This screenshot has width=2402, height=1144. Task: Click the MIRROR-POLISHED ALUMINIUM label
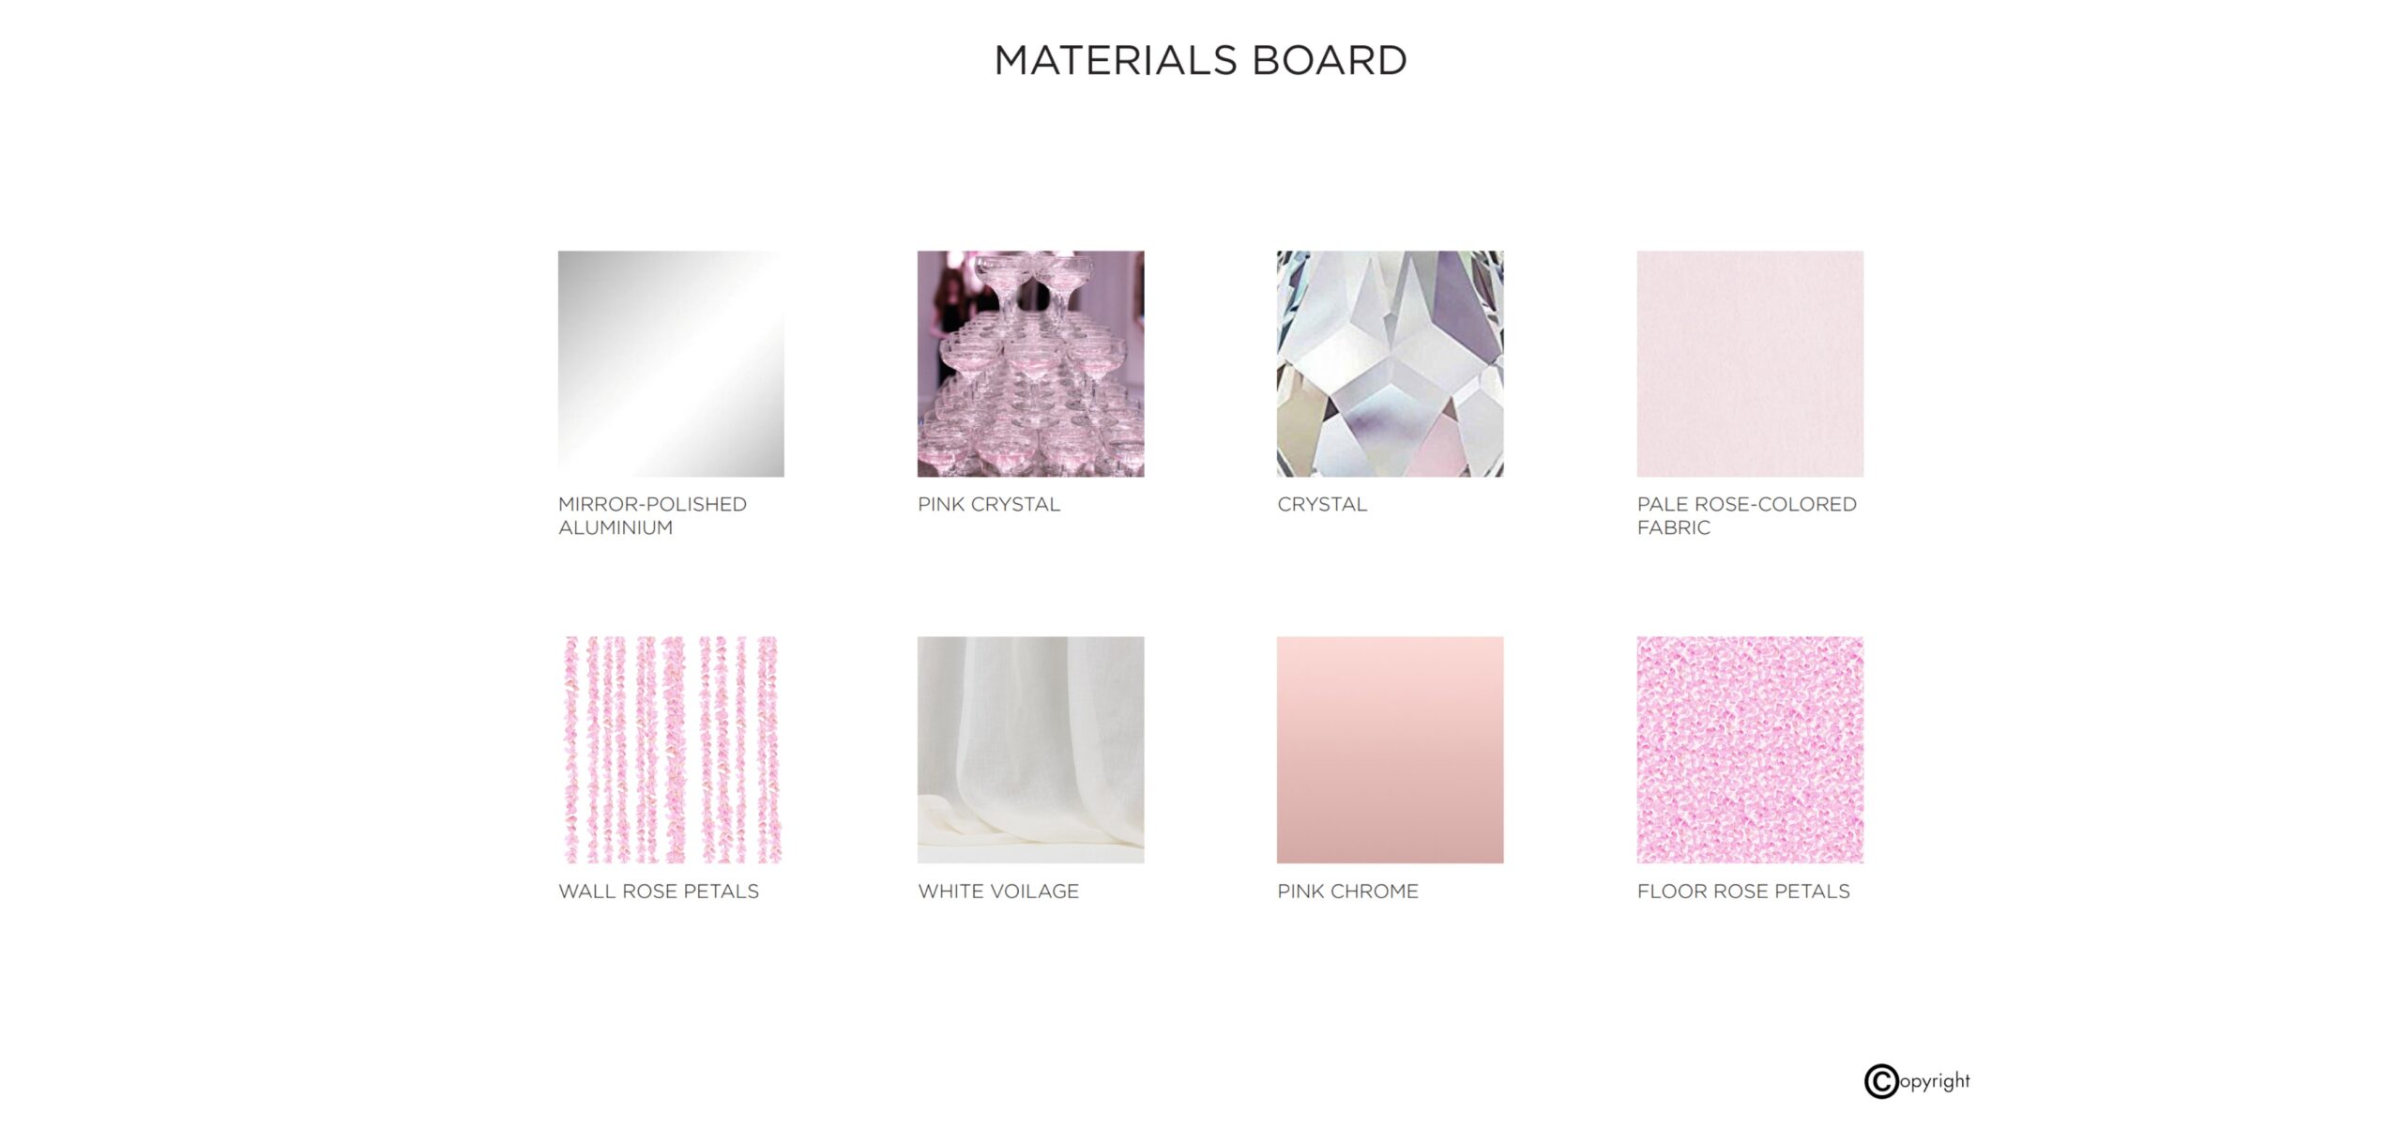pos(652,515)
